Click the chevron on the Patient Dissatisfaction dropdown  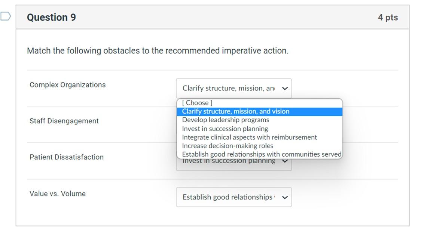click(x=285, y=161)
